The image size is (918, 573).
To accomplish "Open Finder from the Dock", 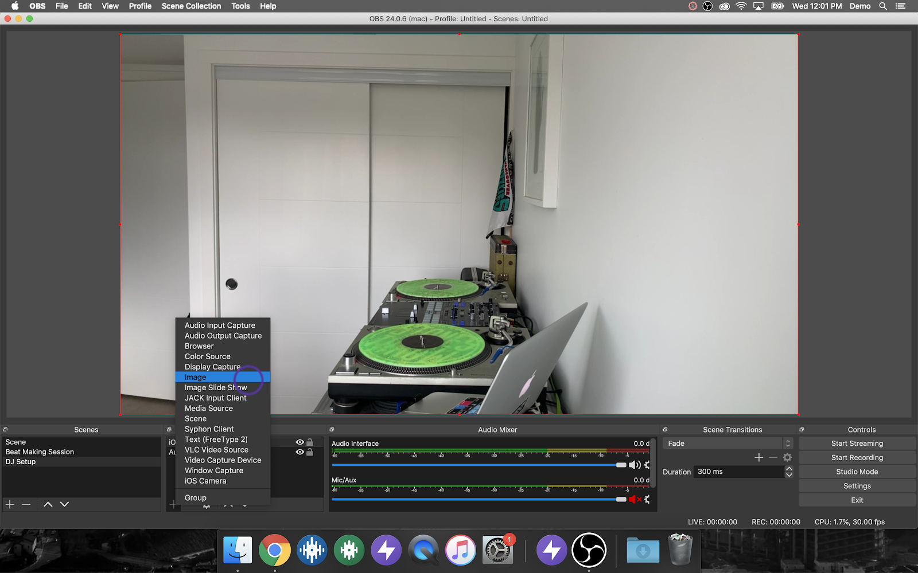I will pos(238,550).
